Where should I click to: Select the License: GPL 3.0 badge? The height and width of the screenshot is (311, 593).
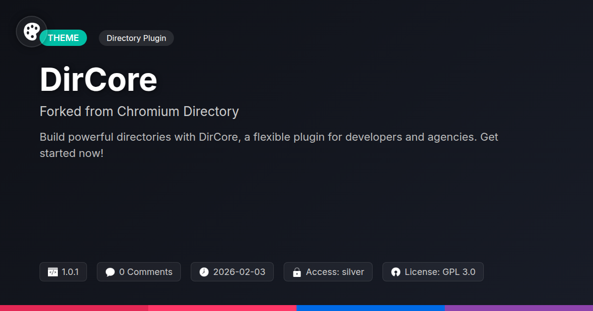pyautogui.click(x=433, y=272)
